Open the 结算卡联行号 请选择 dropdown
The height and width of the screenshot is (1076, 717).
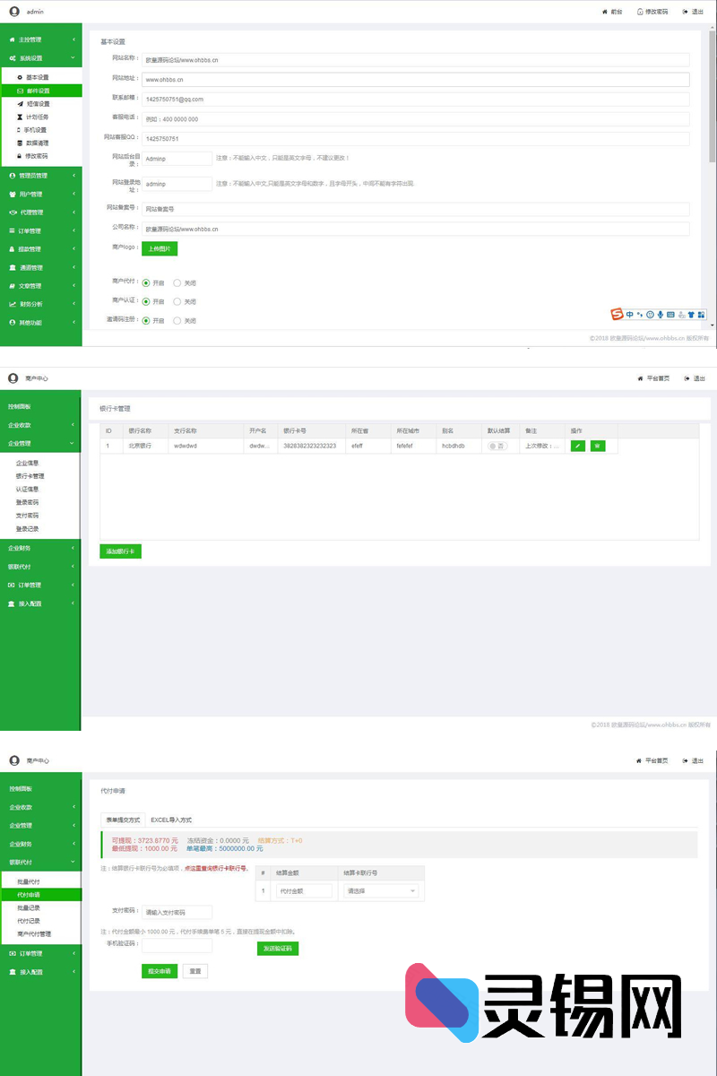click(x=381, y=891)
